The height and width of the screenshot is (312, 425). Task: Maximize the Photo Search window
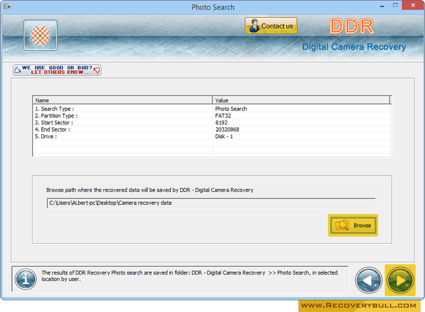tap(395, 5)
